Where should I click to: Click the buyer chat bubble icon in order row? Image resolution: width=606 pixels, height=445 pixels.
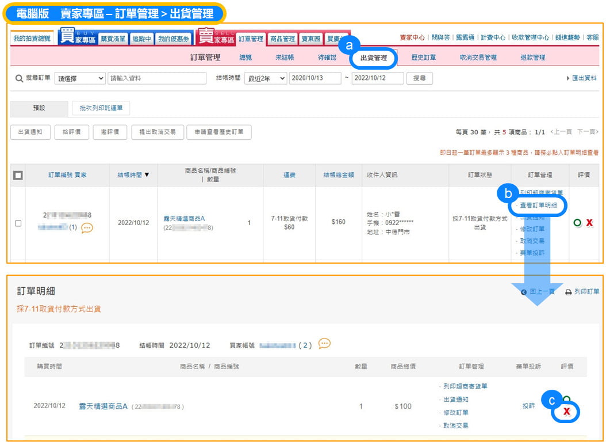[x=87, y=228]
